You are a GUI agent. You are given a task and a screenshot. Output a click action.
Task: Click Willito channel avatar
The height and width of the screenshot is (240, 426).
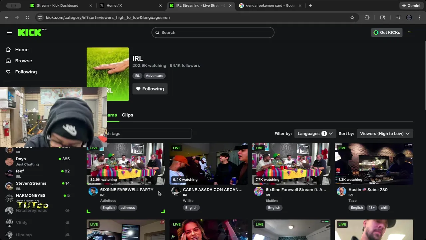click(176, 191)
